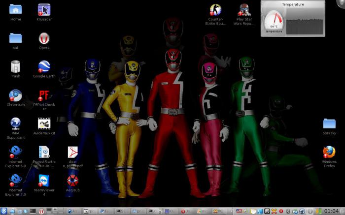Open the clipboard notes tray icon
Image resolution: width=345 pixels, height=215 pixels.
253,211
